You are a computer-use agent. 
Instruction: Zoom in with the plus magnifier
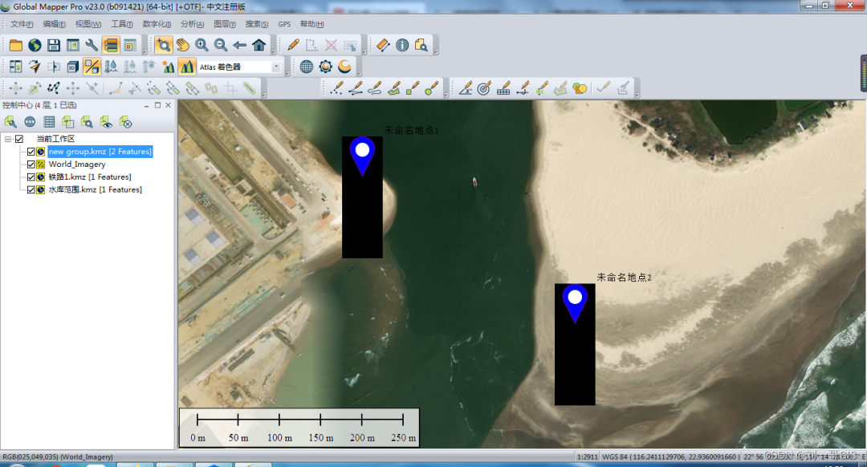click(201, 45)
